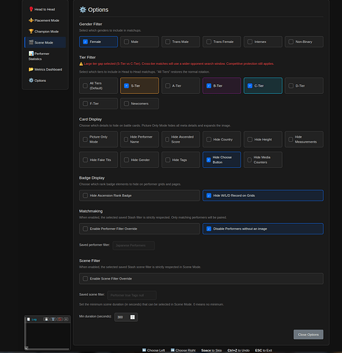Click the small dot button in Log panel
Screen dimensions: 342x353
[66, 319]
